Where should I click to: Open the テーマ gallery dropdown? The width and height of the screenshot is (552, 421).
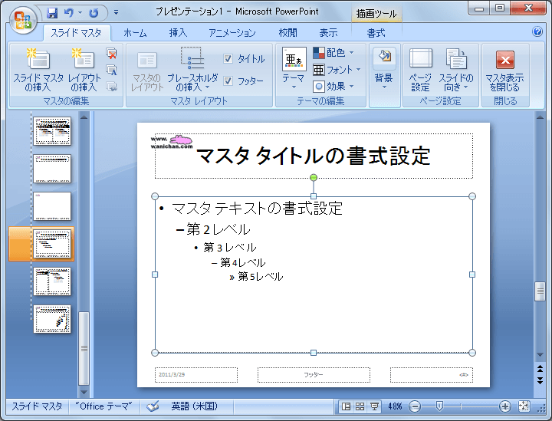[294, 69]
